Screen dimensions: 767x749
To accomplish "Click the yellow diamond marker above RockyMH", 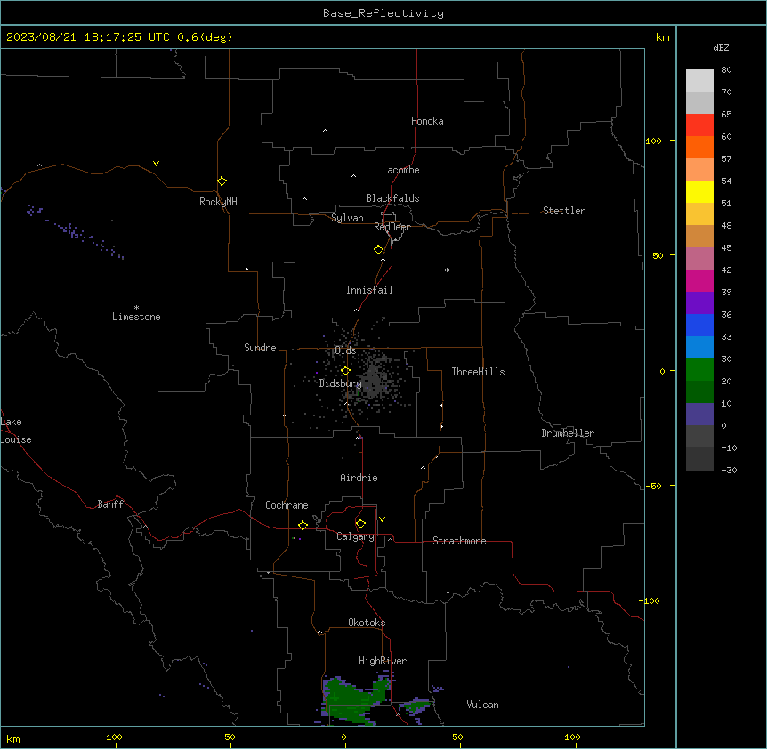I will point(222,181).
